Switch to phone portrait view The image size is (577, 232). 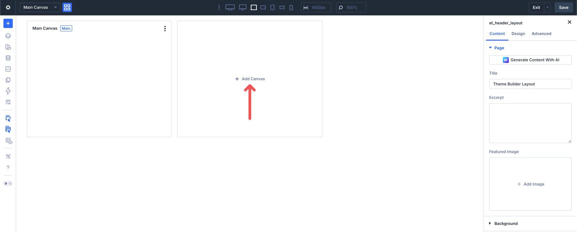click(291, 7)
